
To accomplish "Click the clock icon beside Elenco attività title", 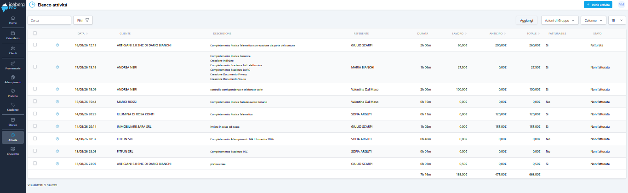I will (x=32, y=5).
